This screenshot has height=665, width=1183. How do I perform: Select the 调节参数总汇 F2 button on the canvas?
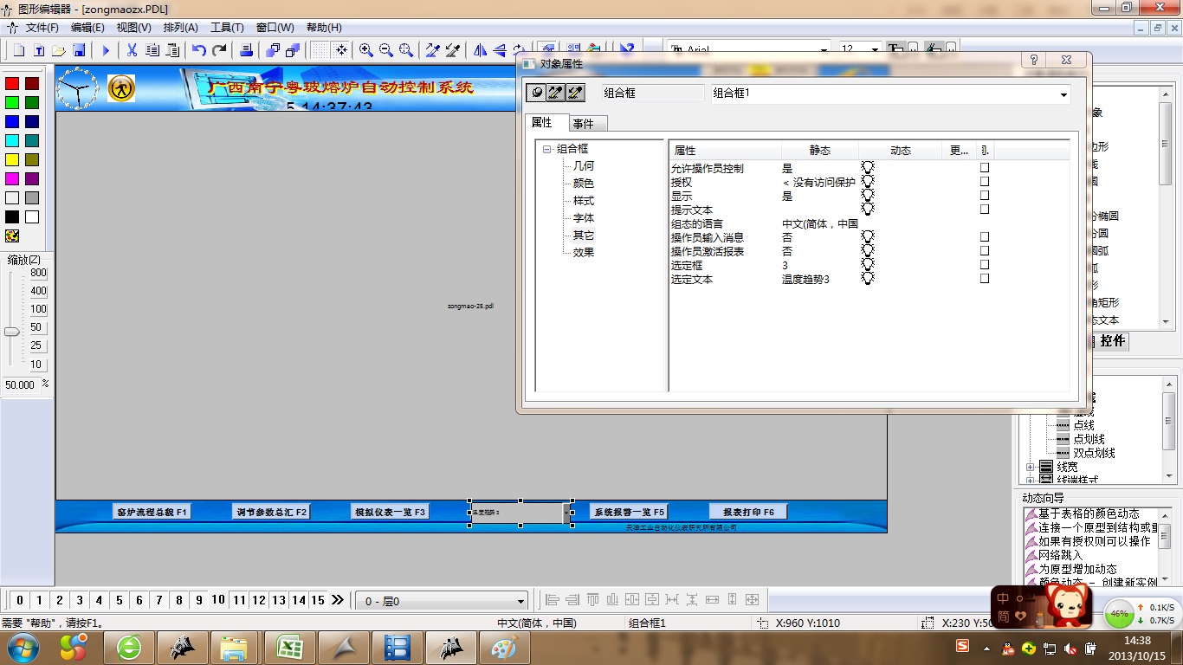(x=271, y=512)
